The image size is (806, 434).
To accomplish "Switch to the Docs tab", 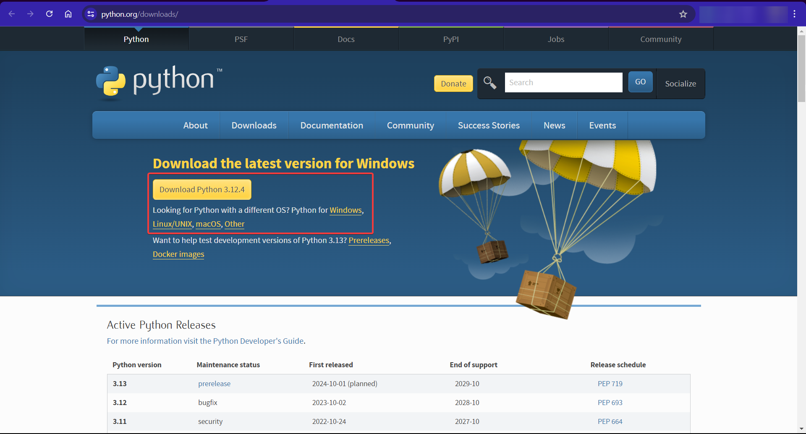I will [346, 39].
